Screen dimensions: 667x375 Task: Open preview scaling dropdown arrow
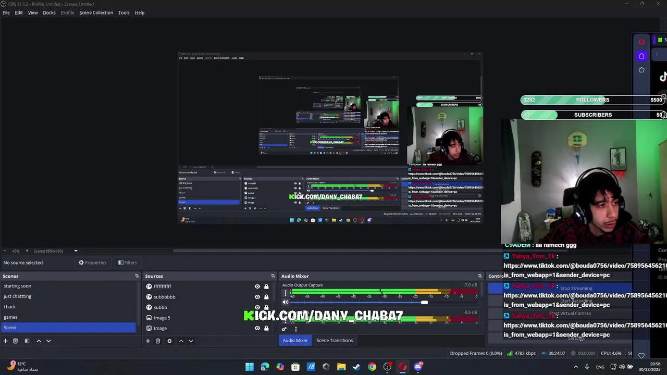(76, 251)
